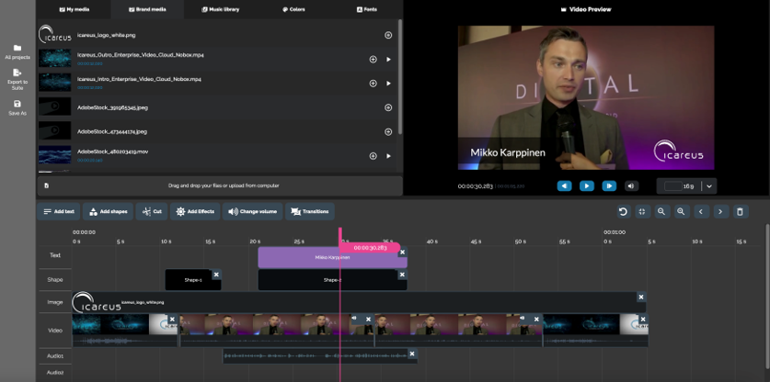
Task: Zoom out of the timeline
Action: pyautogui.click(x=661, y=211)
